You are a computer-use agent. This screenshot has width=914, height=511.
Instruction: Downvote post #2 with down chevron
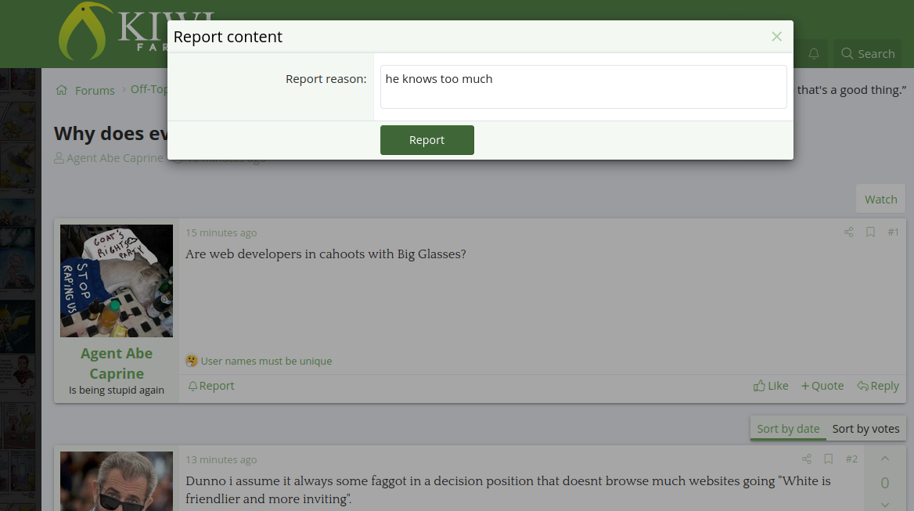click(x=885, y=505)
